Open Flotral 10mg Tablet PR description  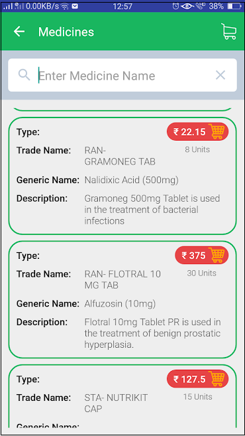pyautogui.click(x=152, y=333)
